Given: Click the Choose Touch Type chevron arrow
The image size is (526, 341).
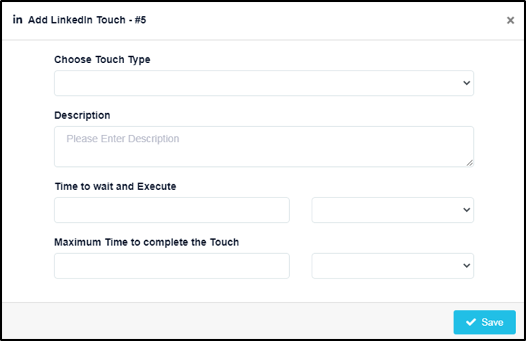Looking at the screenshot, I should [x=467, y=83].
